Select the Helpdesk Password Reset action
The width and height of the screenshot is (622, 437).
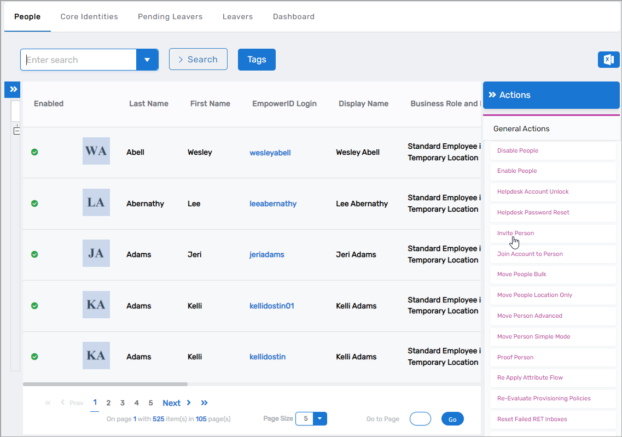[533, 212]
